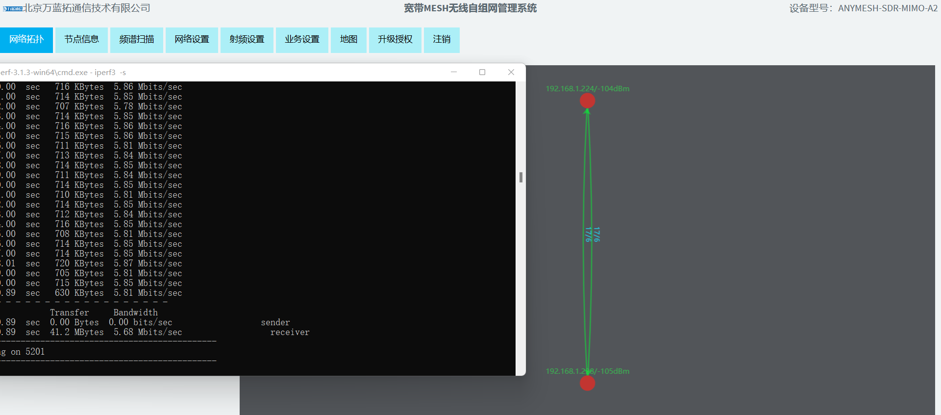The width and height of the screenshot is (941, 415).
Task: Click the 17/6 link rate label
Action: 592,234
